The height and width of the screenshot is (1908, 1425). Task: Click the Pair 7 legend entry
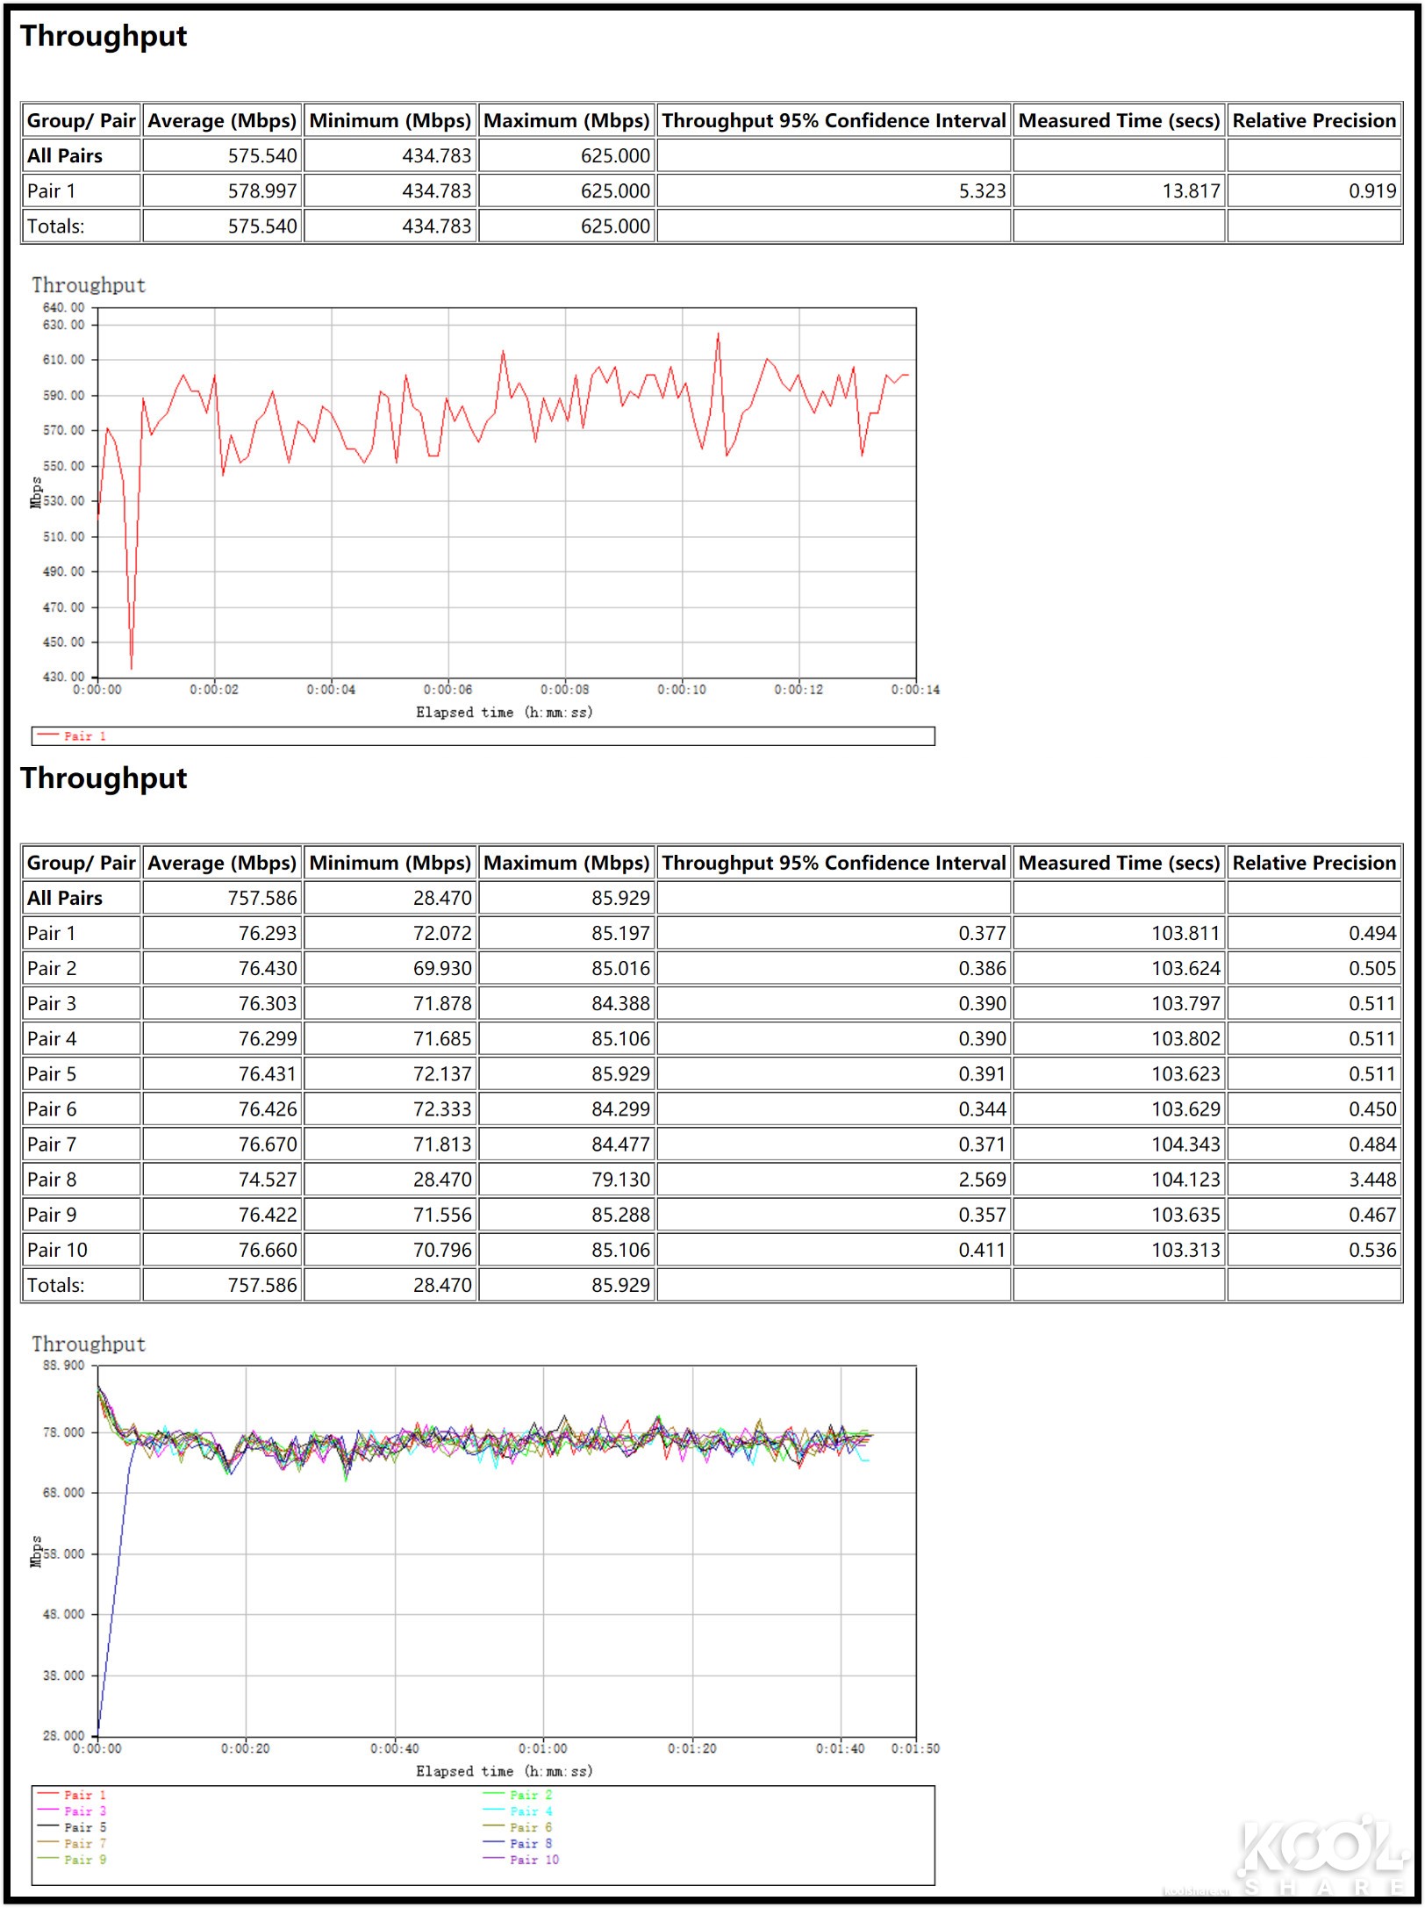[x=73, y=1844]
